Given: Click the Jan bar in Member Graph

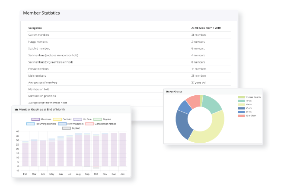Looking at the screenshot, I should [123, 150].
